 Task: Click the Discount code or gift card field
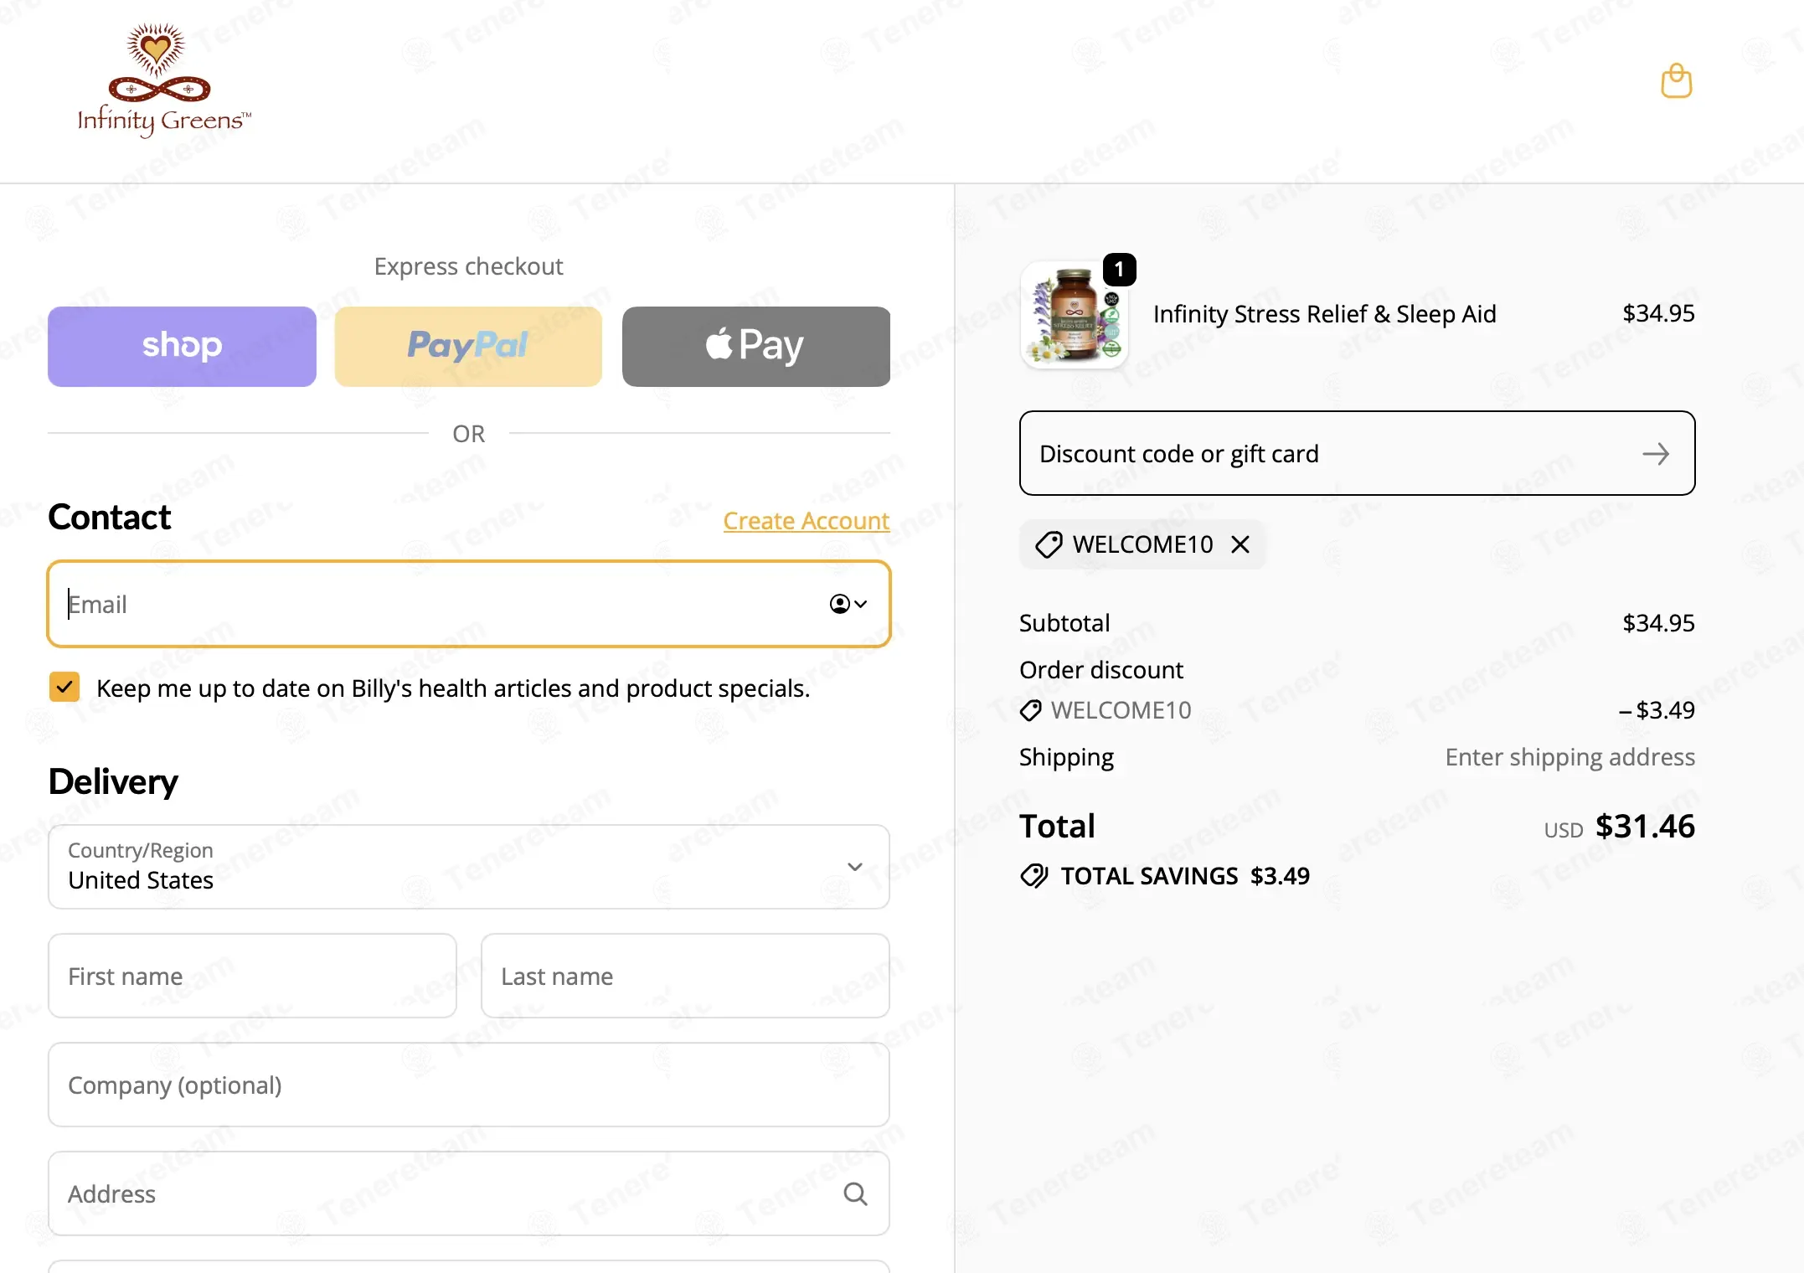(1357, 453)
